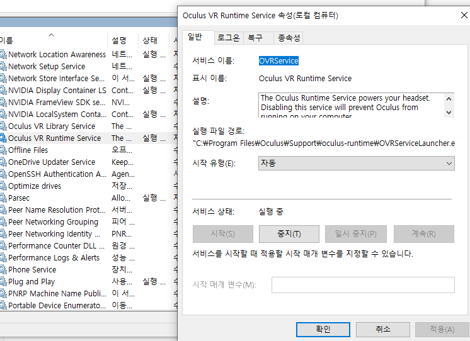Select Offline Files service name
The height and width of the screenshot is (341, 470).
(x=28, y=150)
